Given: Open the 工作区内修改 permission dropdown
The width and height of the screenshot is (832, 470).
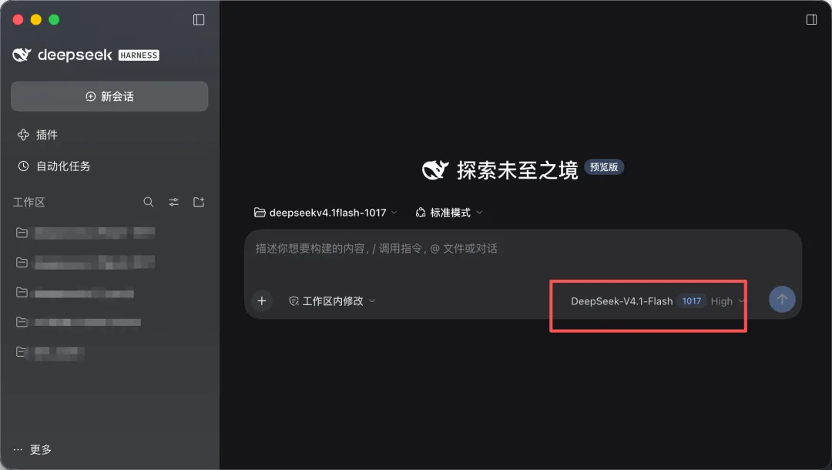Looking at the screenshot, I should click(x=332, y=300).
